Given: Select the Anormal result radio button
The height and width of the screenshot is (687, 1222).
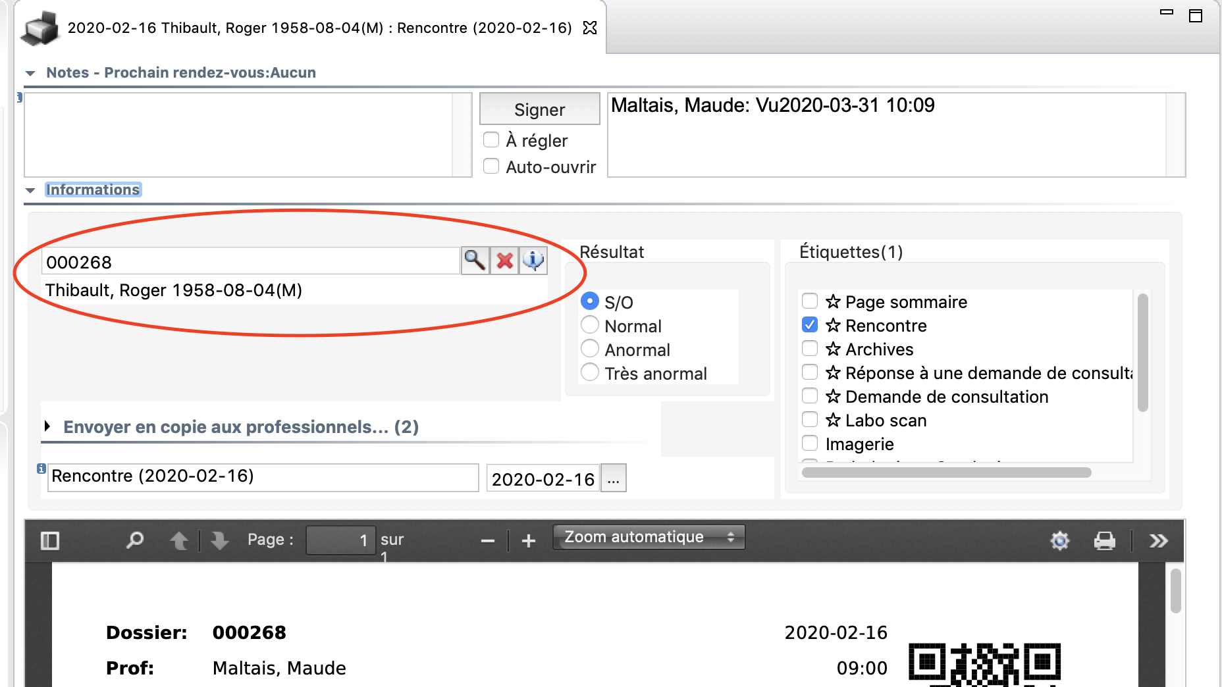Looking at the screenshot, I should 590,349.
